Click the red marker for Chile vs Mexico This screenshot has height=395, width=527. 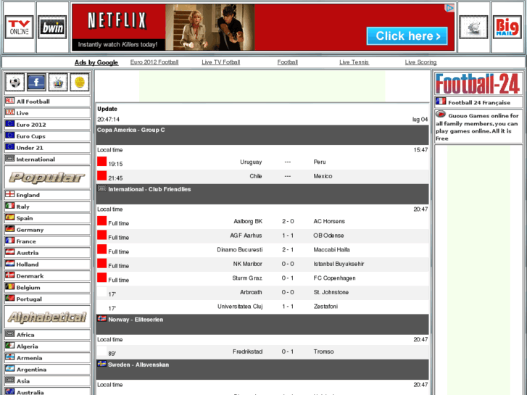[x=101, y=175]
